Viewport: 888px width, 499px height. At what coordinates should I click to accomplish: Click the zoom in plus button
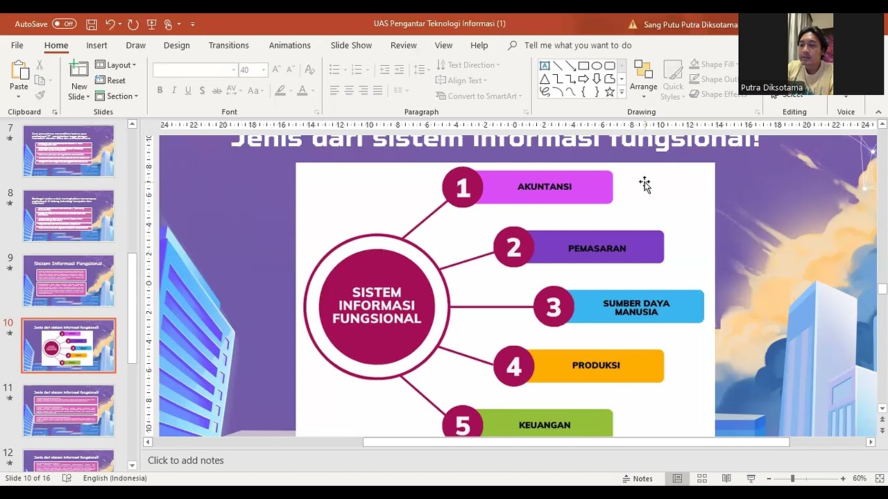(x=843, y=478)
